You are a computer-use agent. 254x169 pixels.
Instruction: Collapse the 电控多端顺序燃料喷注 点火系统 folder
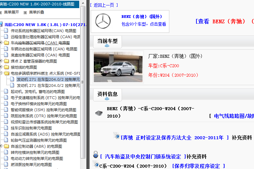click(1, 73)
